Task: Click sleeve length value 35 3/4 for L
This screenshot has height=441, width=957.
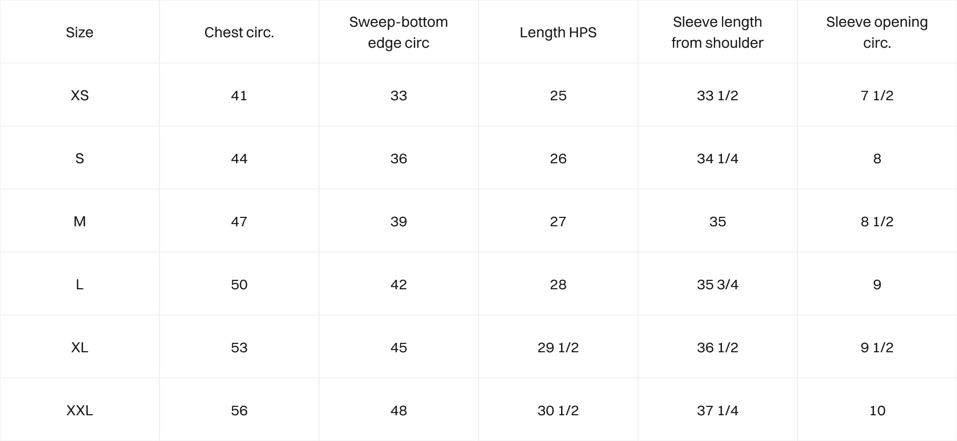Action: (717, 285)
